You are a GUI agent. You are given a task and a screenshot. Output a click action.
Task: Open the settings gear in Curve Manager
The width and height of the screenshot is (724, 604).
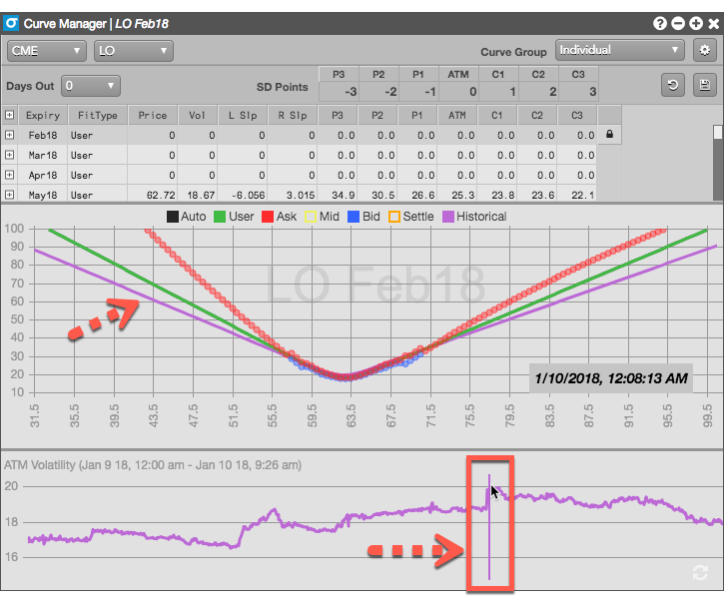pos(705,50)
